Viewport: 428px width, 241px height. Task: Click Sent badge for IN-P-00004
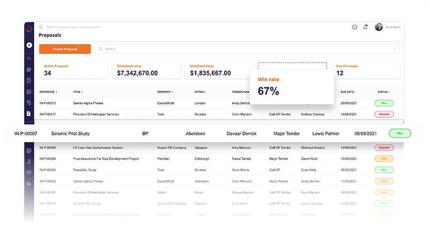[x=384, y=159]
